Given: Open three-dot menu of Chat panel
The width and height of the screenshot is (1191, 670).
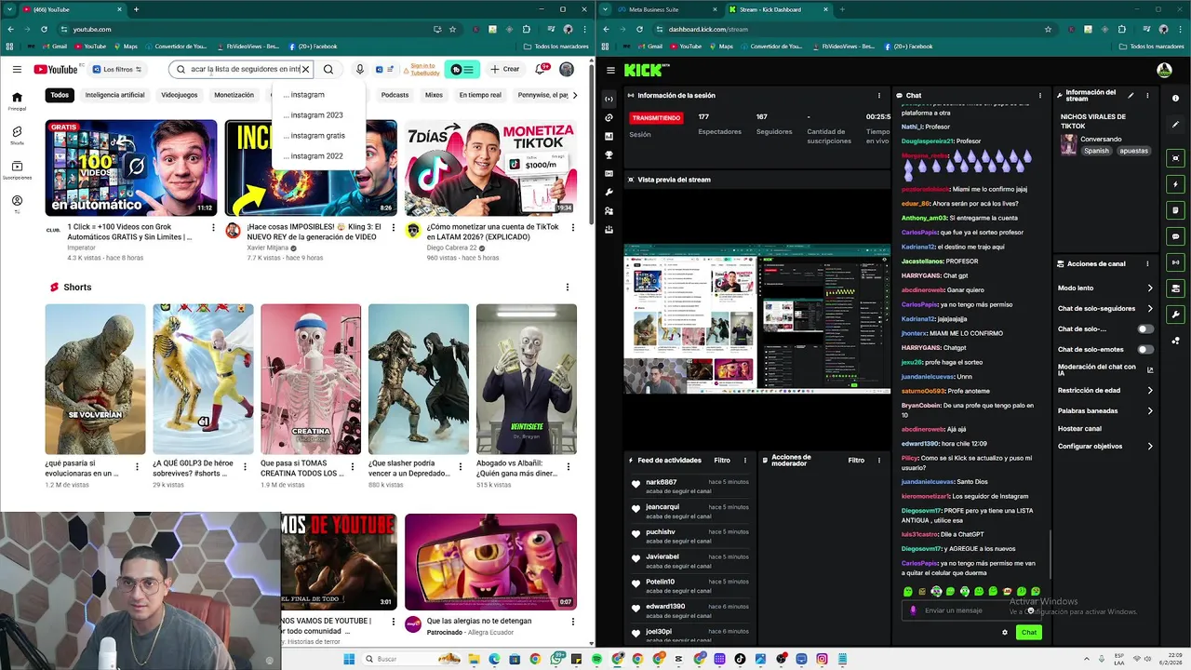Looking at the screenshot, I should click(1040, 95).
